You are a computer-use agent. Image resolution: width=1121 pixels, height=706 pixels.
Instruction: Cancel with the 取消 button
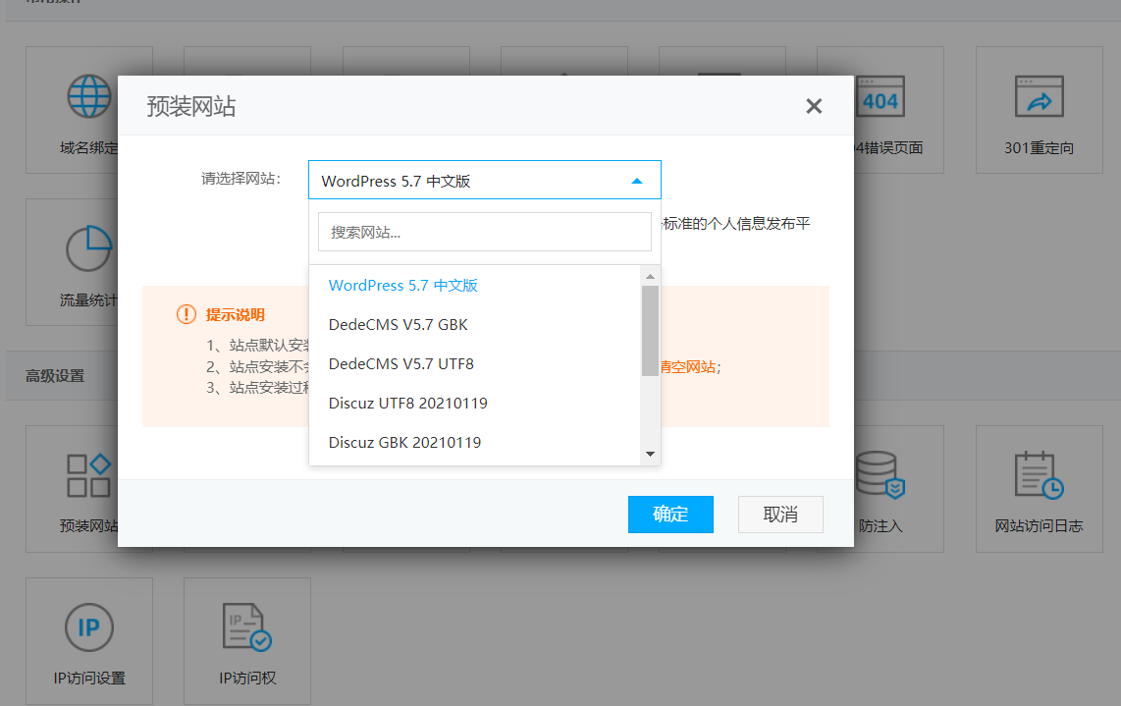pyautogui.click(x=780, y=515)
